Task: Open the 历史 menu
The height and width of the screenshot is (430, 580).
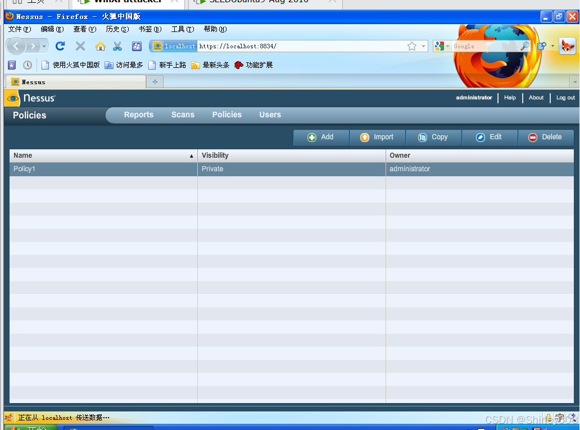Action: pyautogui.click(x=117, y=29)
